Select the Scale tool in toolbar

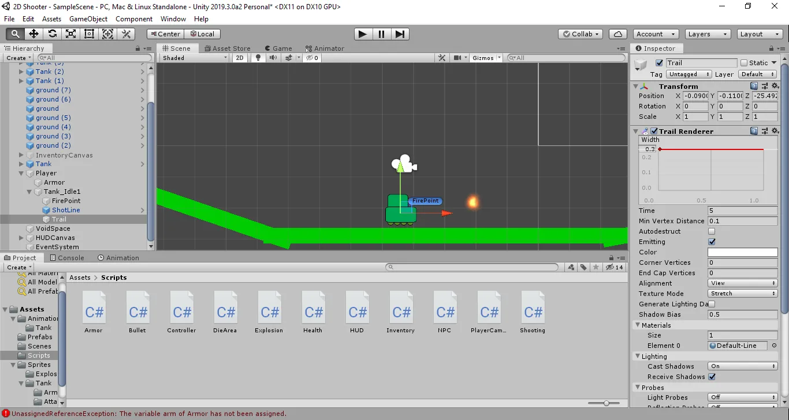pos(70,34)
